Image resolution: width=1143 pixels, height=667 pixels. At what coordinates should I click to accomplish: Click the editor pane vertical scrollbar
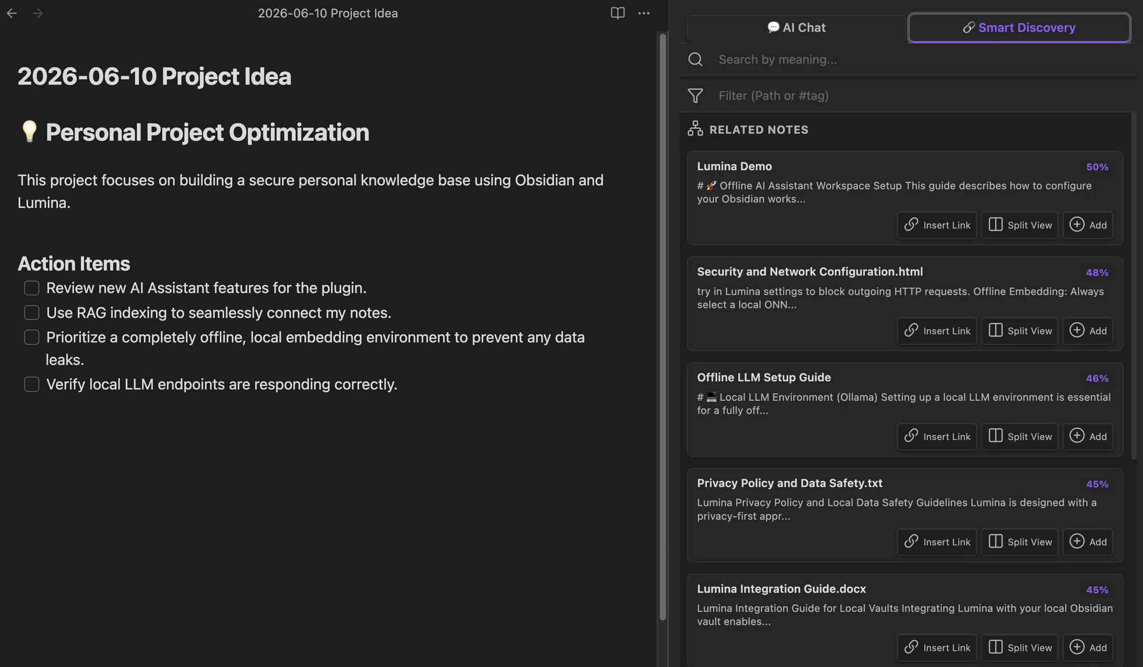(x=663, y=326)
